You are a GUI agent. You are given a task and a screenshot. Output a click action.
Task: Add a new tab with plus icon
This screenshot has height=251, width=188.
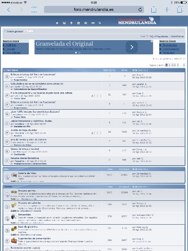click(x=167, y=10)
